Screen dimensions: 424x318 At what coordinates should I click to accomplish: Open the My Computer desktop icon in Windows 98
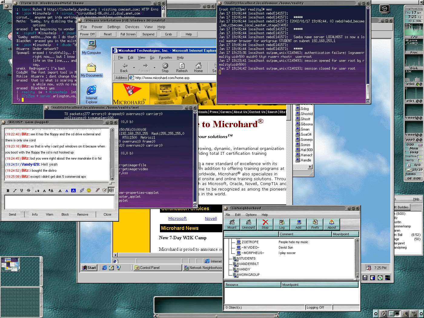click(91, 47)
